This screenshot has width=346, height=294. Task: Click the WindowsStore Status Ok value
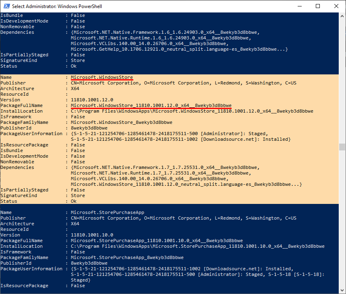(74, 201)
